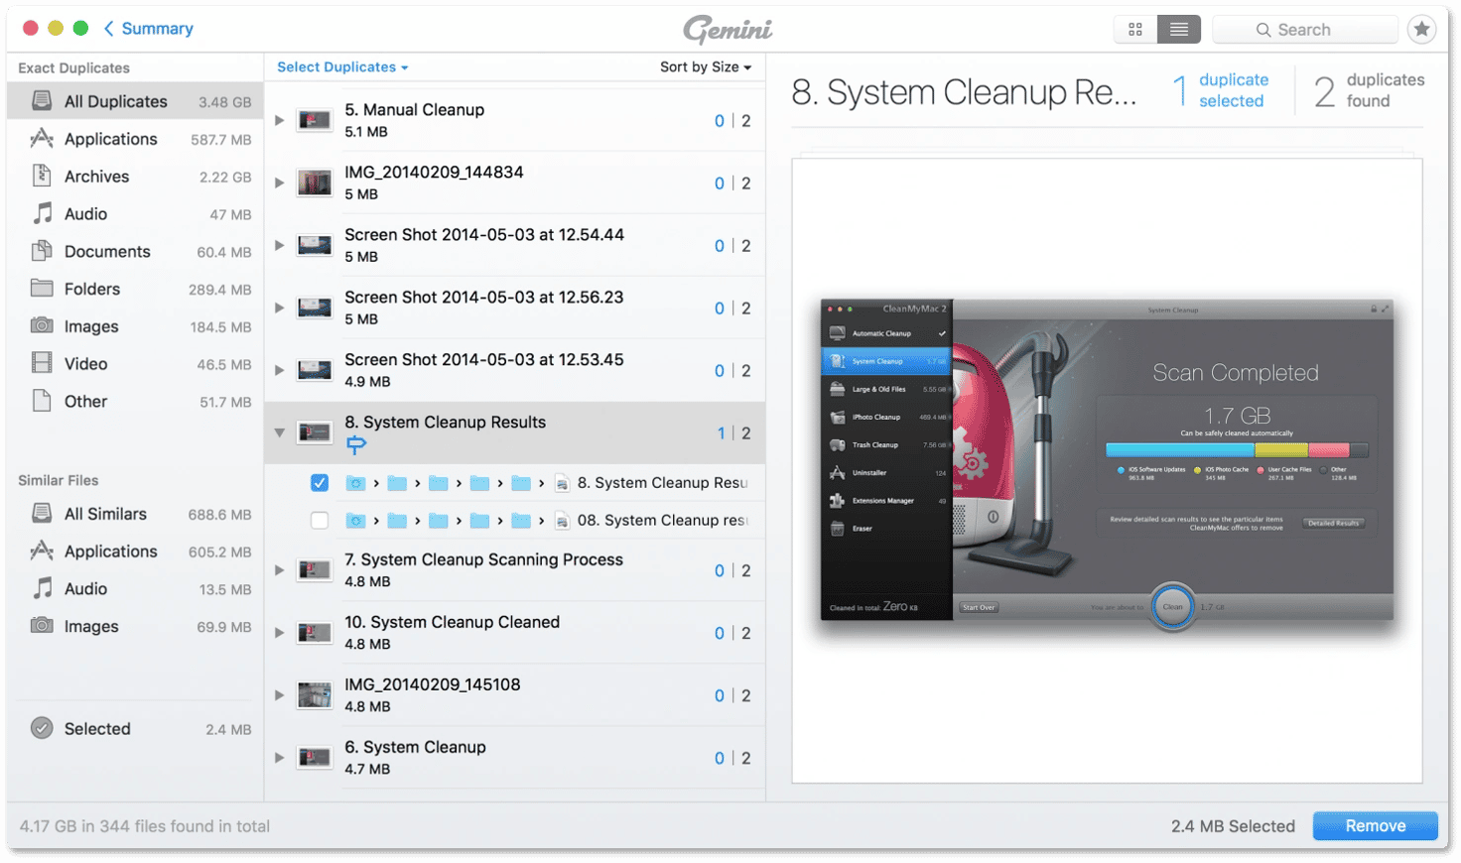Viewport: 1461px width, 863px height.
Task: Click thumbnail icon of 6. System Cleanup
Action: [x=315, y=758]
